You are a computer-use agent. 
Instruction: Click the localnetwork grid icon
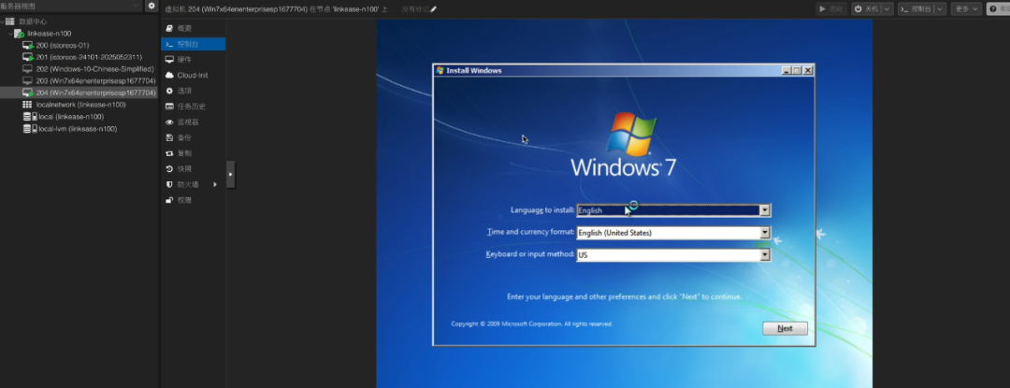click(x=27, y=104)
